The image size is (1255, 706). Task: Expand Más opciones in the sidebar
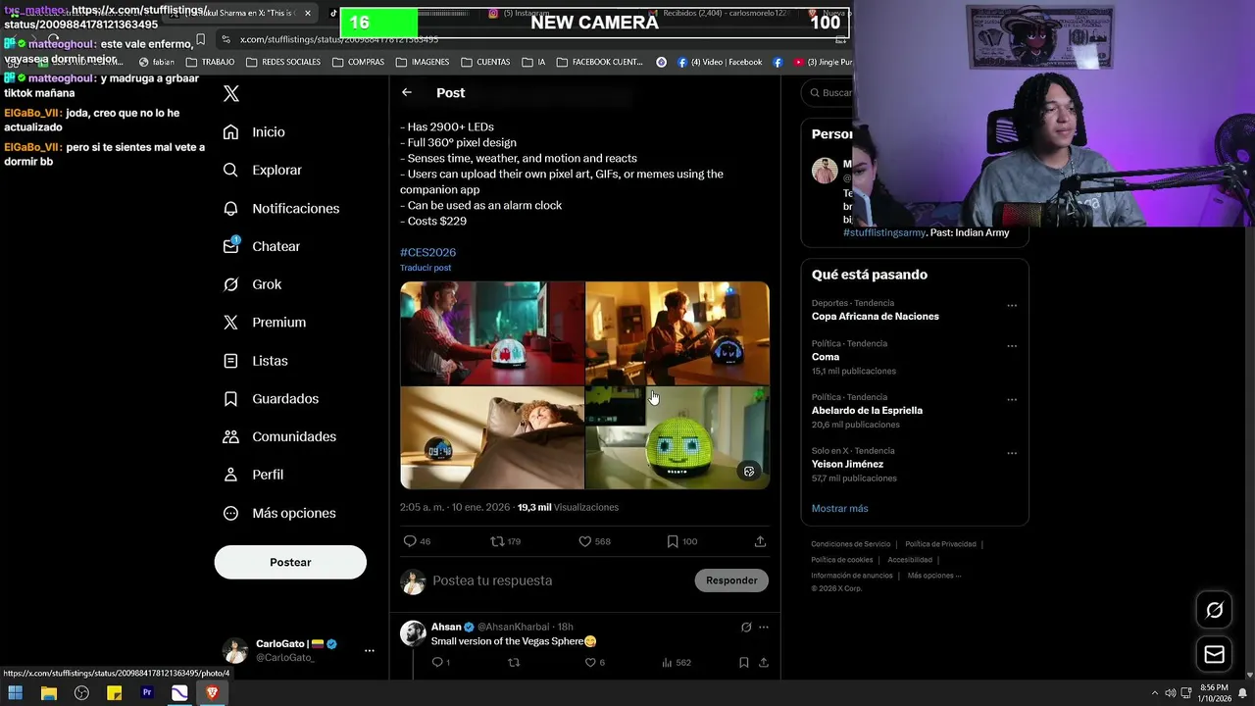click(x=279, y=513)
